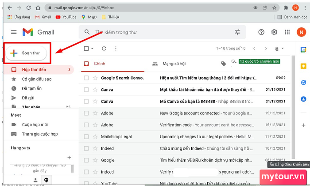The width and height of the screenshot is (310, 189).
Task: Open the Google Account avatar N in Gmail
Action: tap(301, 32)
